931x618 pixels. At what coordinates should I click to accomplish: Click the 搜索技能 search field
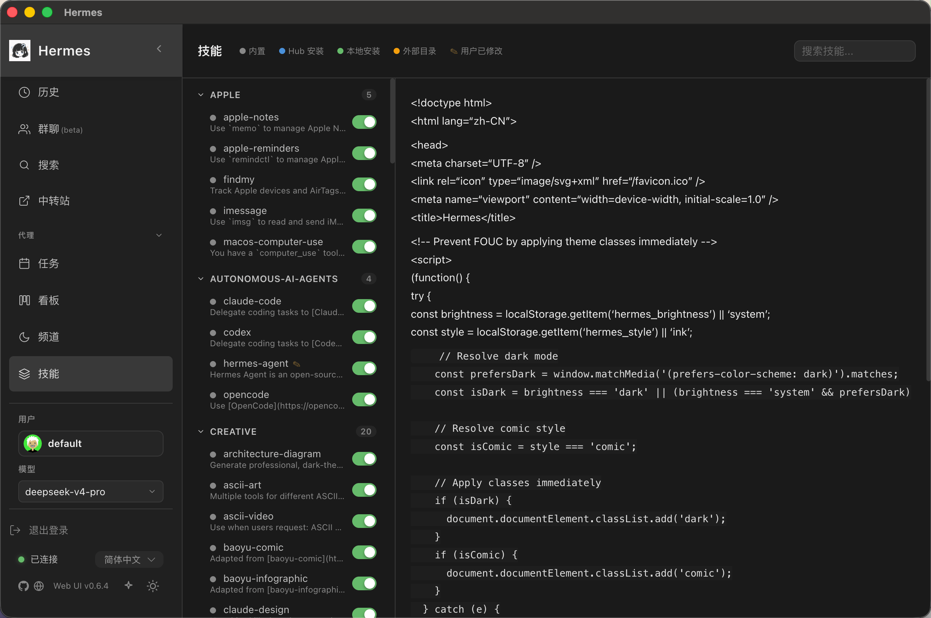[x=855, y=51]
